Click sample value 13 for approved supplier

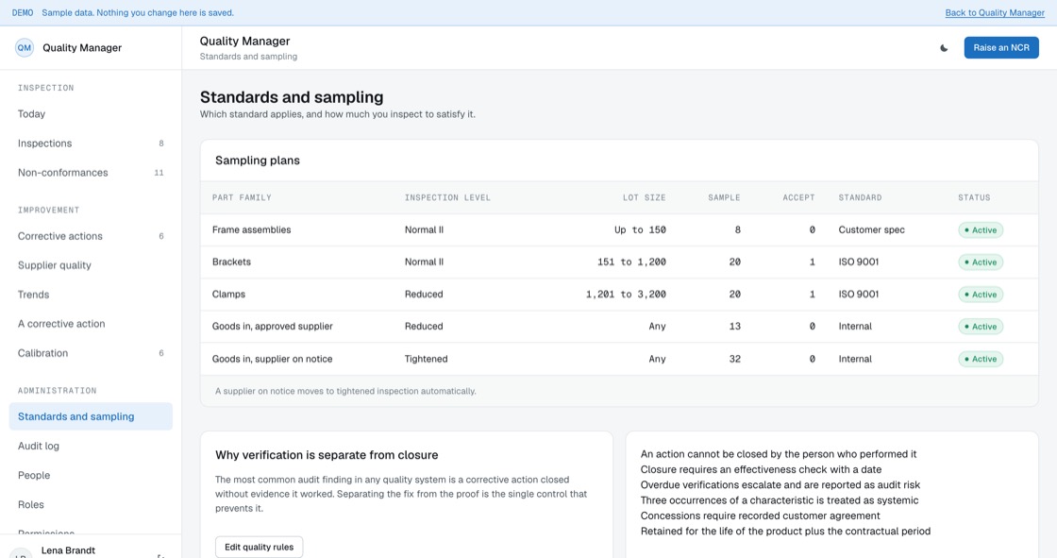pos(735,327)
